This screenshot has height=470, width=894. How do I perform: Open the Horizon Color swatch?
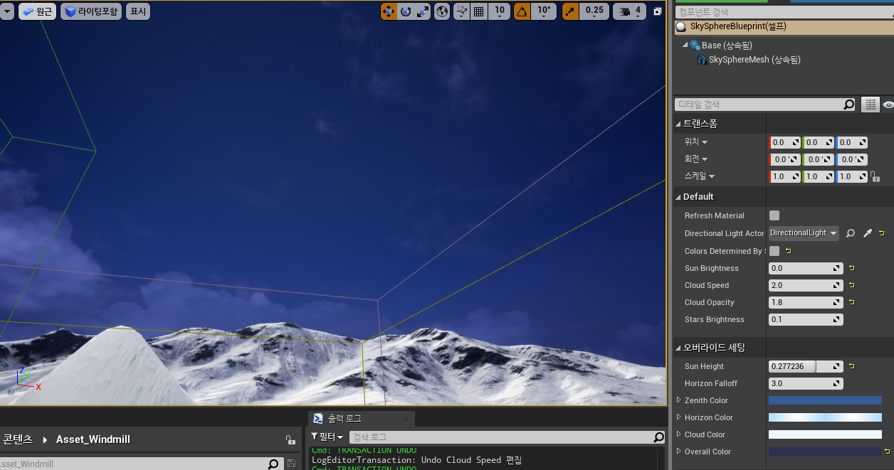click(x=825, y=417)
